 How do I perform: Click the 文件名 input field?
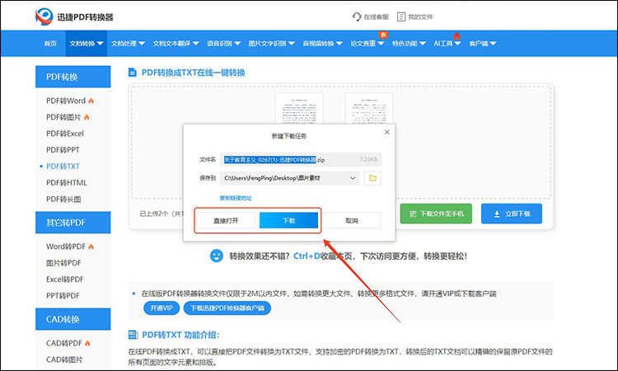[x=301, y=160]
